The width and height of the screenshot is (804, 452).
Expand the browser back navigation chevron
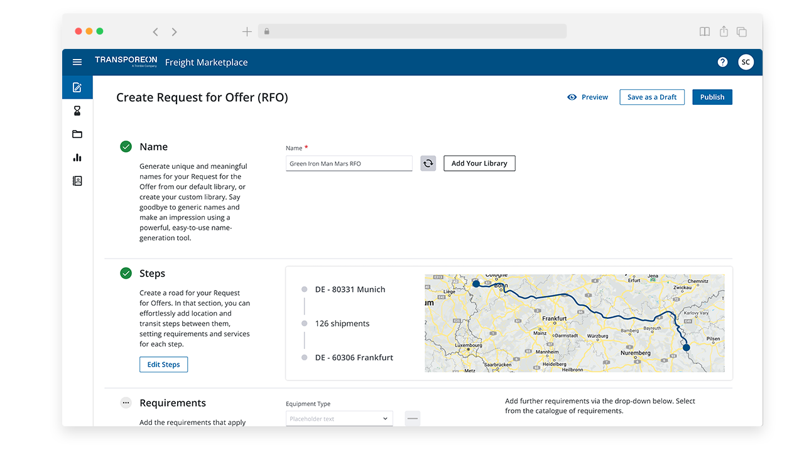(155, 31)
